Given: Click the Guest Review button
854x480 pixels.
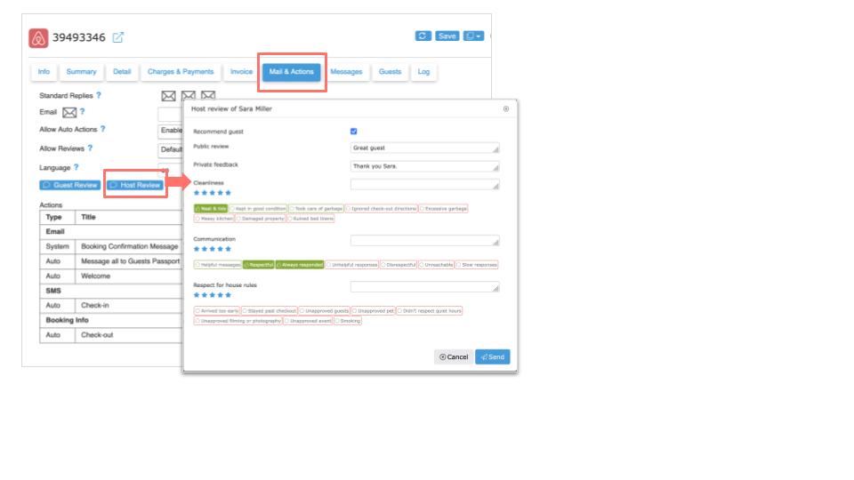Looking at the screenshot, I should click(x=69, y=185).
